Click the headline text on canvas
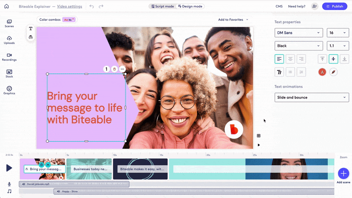352x198 pixels. (x=84, y=108)
